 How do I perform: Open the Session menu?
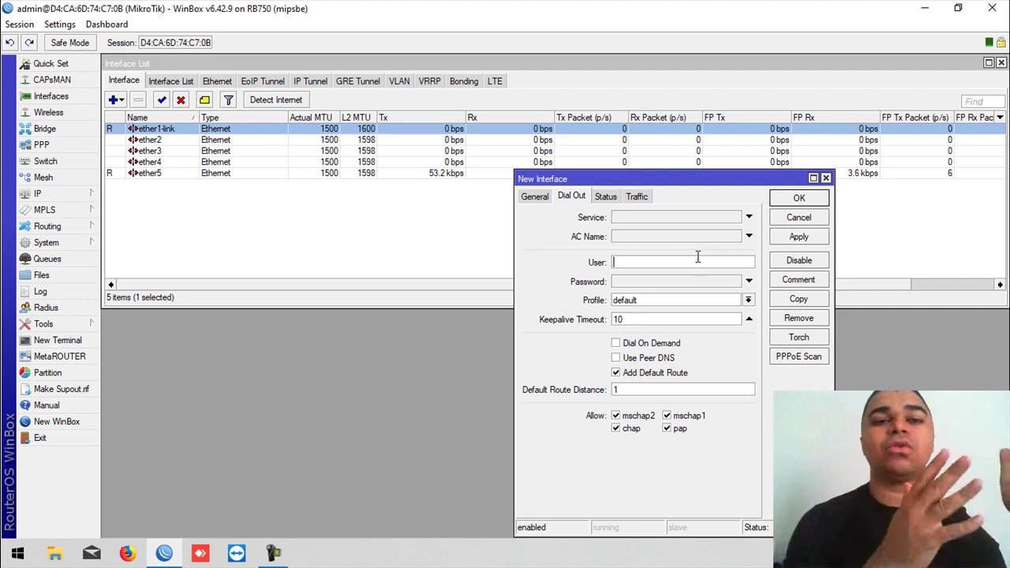pos(19,24)
